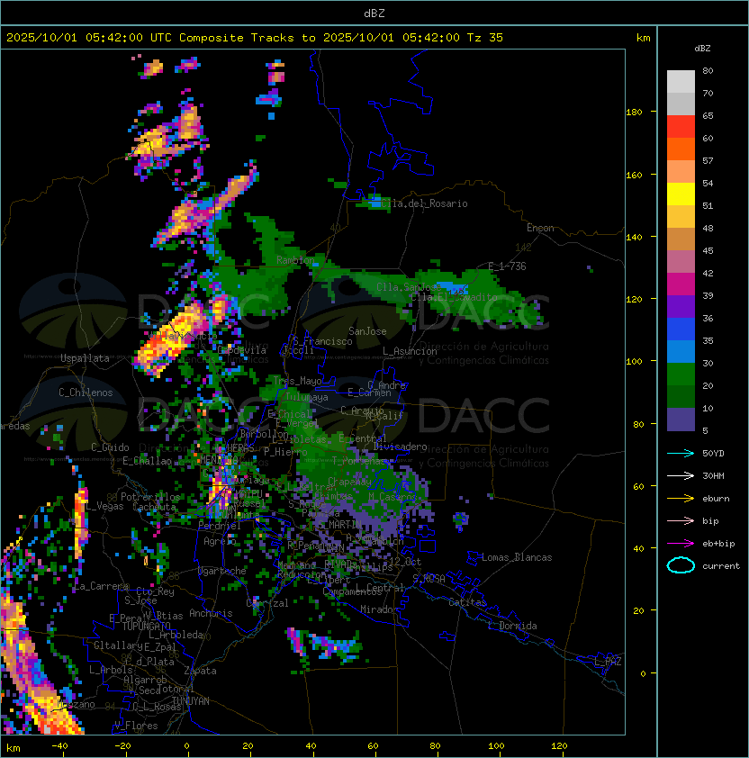The image size is (749, 758).
Task: Click the 'Rambion' map label
Action: point(295,260)
